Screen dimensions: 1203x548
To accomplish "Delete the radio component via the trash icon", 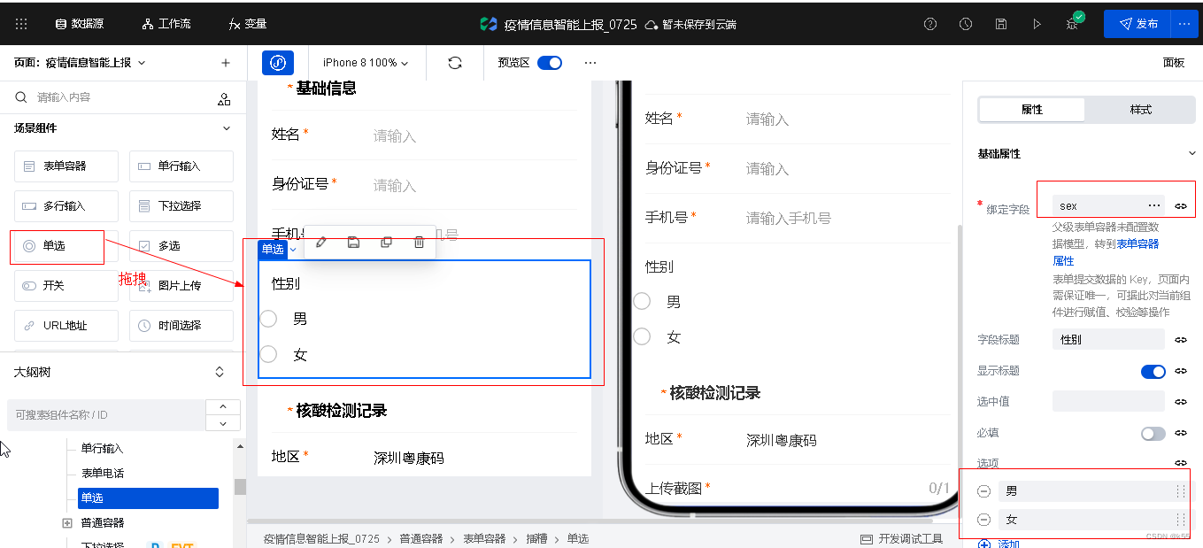I will 418,242.
